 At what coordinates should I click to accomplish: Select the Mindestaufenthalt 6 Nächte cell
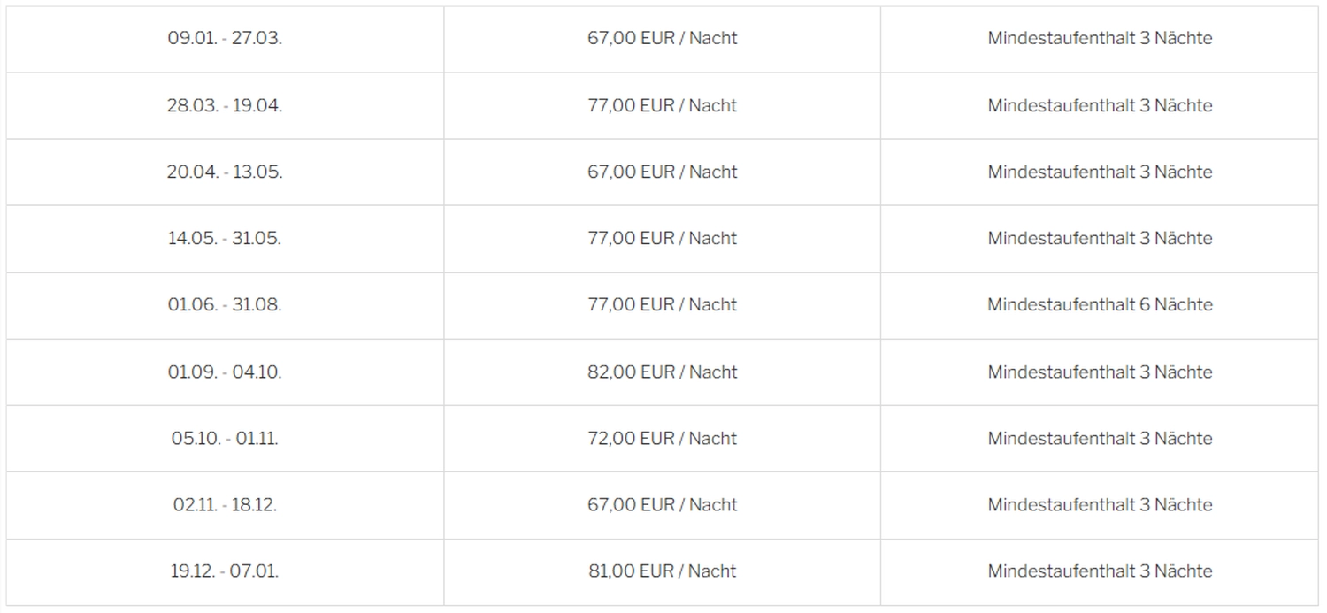pyautogui.click(x=1100, y=305)
